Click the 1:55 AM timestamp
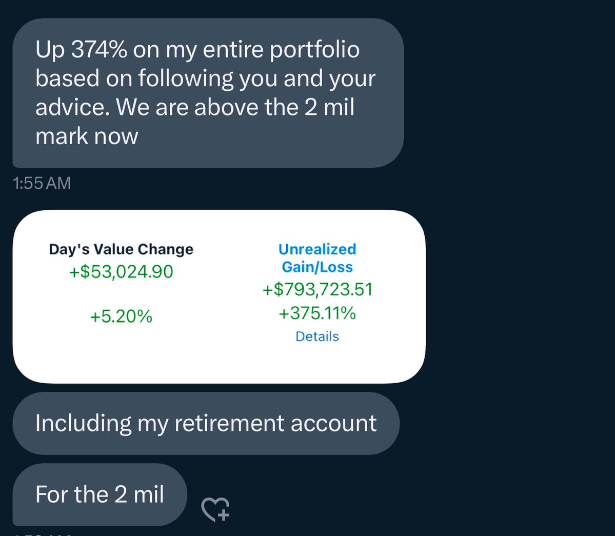Screen dimensions: 615x536 point(42,183)
